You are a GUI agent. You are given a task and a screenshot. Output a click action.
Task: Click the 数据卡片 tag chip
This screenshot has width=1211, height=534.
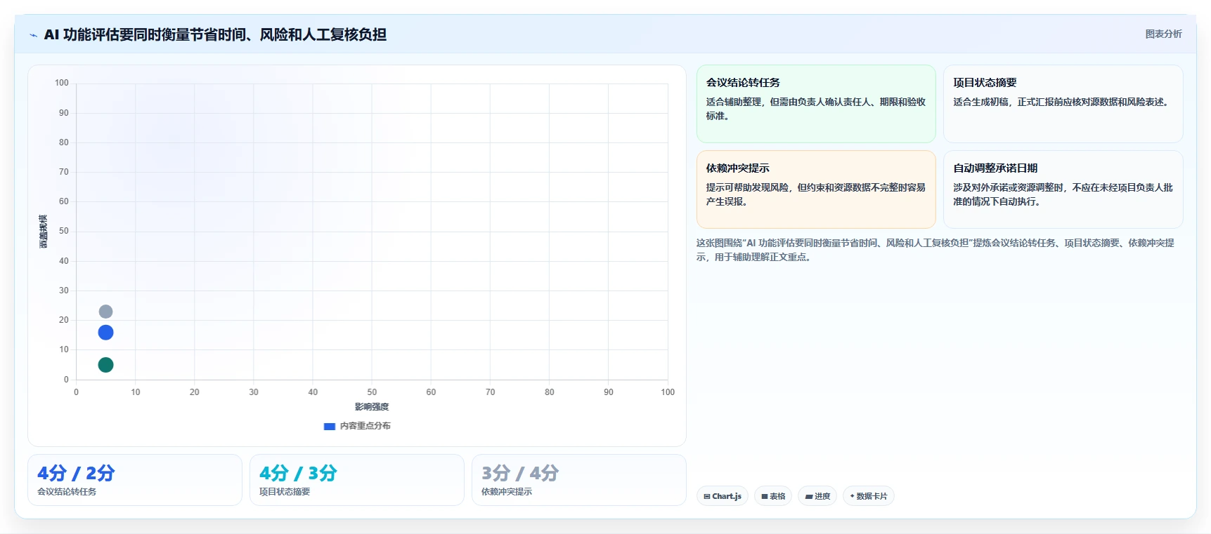click(x=869, y=496)
